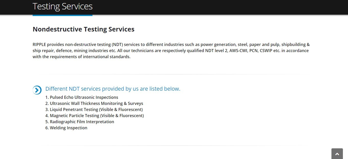348x159 pixels.
Task: Click Liquid Penetrant Testing list item
Action: (x=94, y=109)
